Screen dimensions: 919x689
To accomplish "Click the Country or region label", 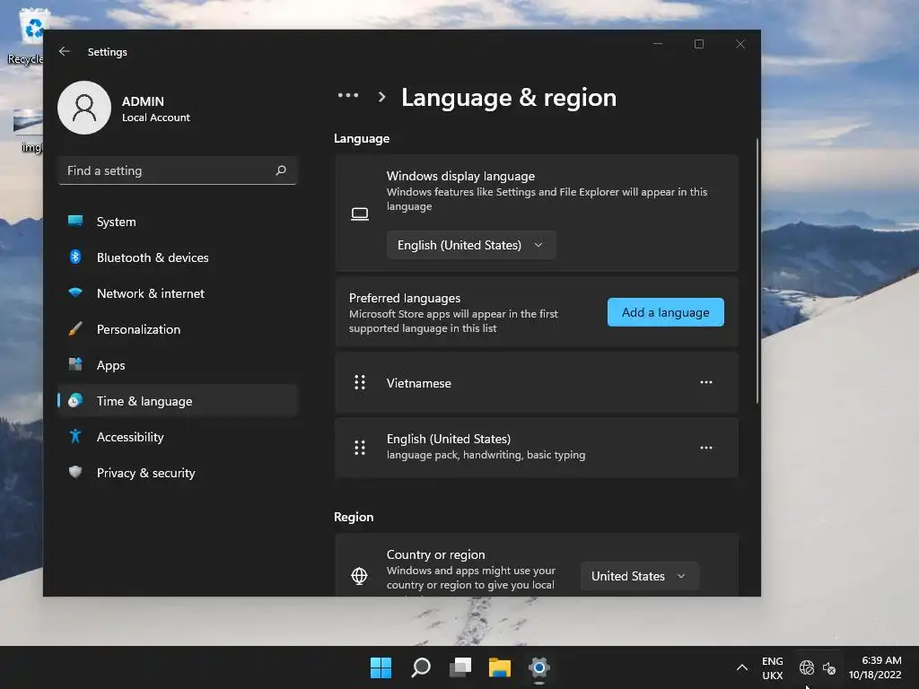I will (435, 554).
